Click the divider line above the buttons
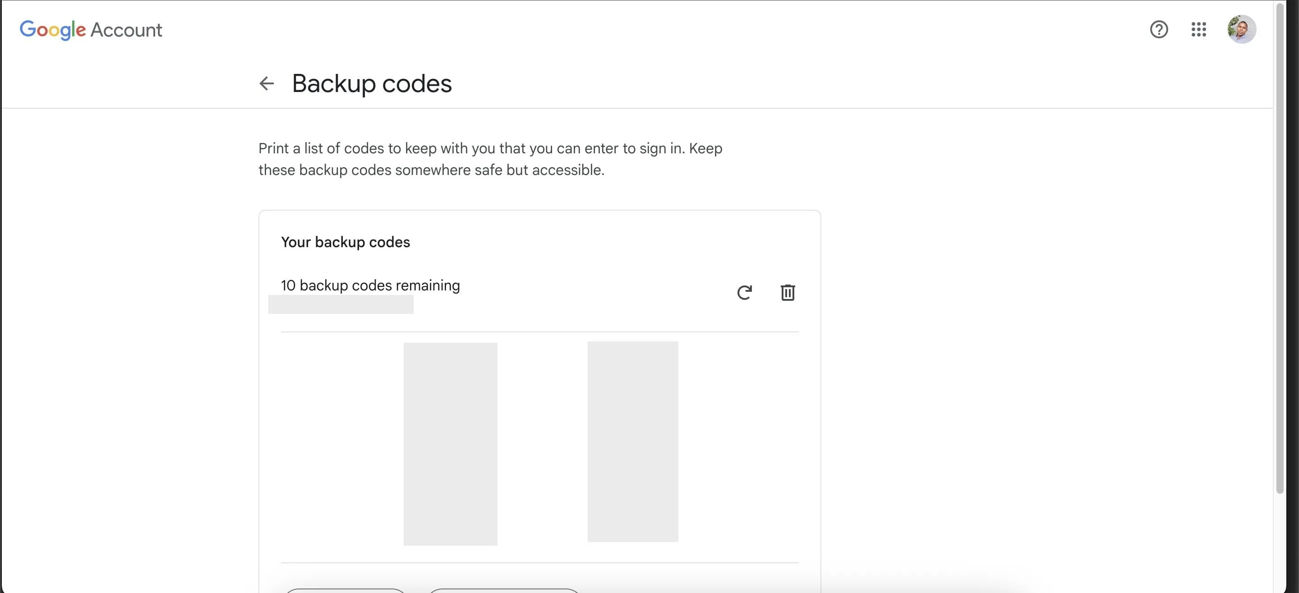Image resolution: width=1299 pixels, height=593 pixels. [x=539, y=563]
